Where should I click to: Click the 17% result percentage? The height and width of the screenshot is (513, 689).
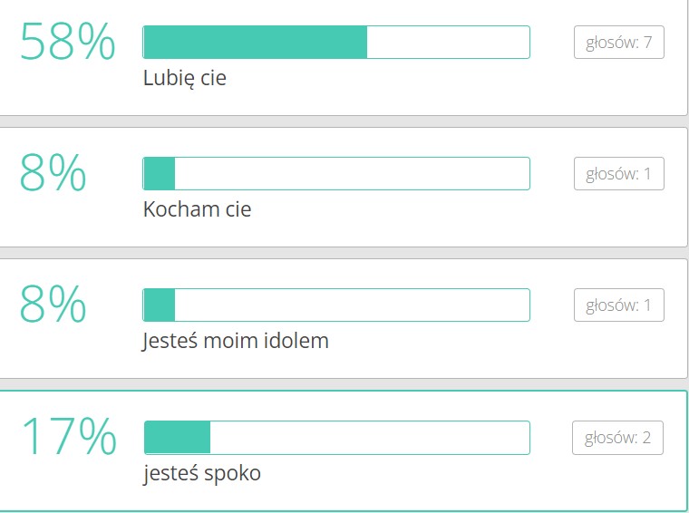pos(68,437)
